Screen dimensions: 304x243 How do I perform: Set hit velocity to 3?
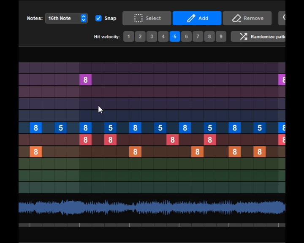152,37
